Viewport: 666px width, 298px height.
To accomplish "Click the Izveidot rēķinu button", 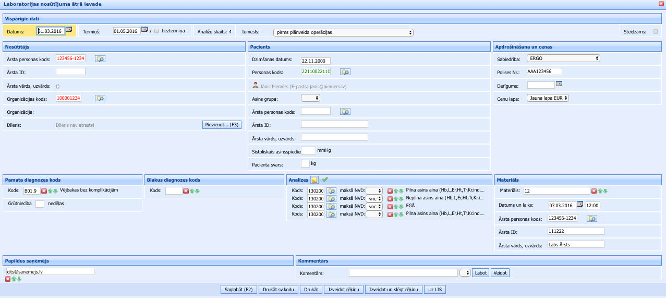I will click(x=343, y=290).
